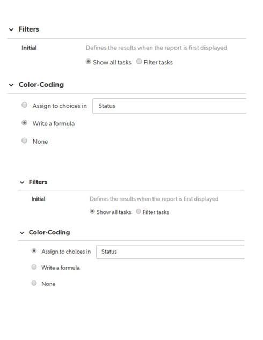Click the first 'Color-Coding' section heading
The image size is (263, 340).
tap(41, 85)
